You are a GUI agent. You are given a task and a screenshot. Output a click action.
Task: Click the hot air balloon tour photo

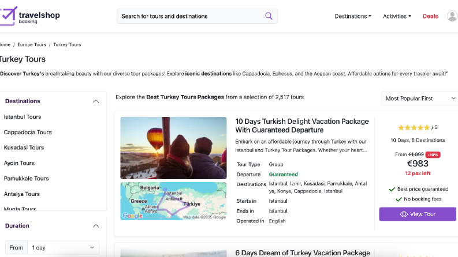pos(173,148)
